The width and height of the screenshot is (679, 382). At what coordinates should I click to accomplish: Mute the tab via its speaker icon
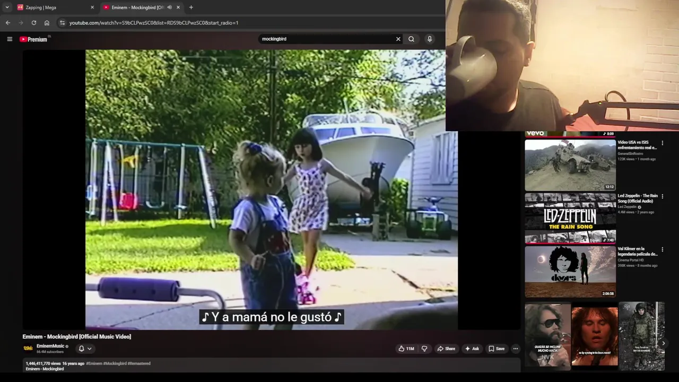(169, 7)
